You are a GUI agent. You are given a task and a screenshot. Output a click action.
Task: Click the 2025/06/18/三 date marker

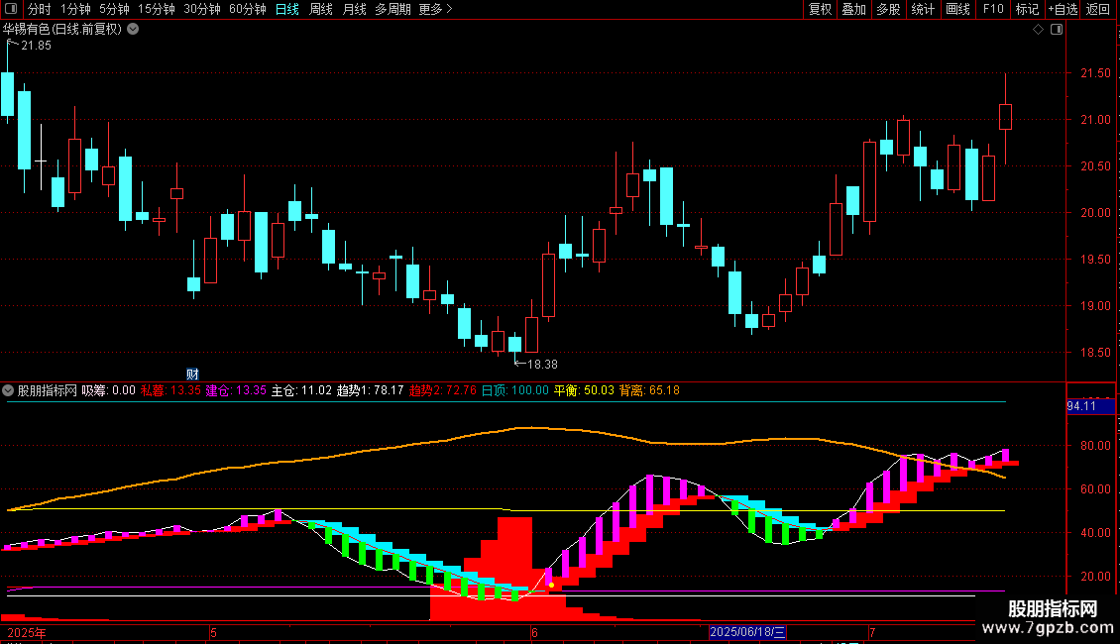click(x=747, y=632)
